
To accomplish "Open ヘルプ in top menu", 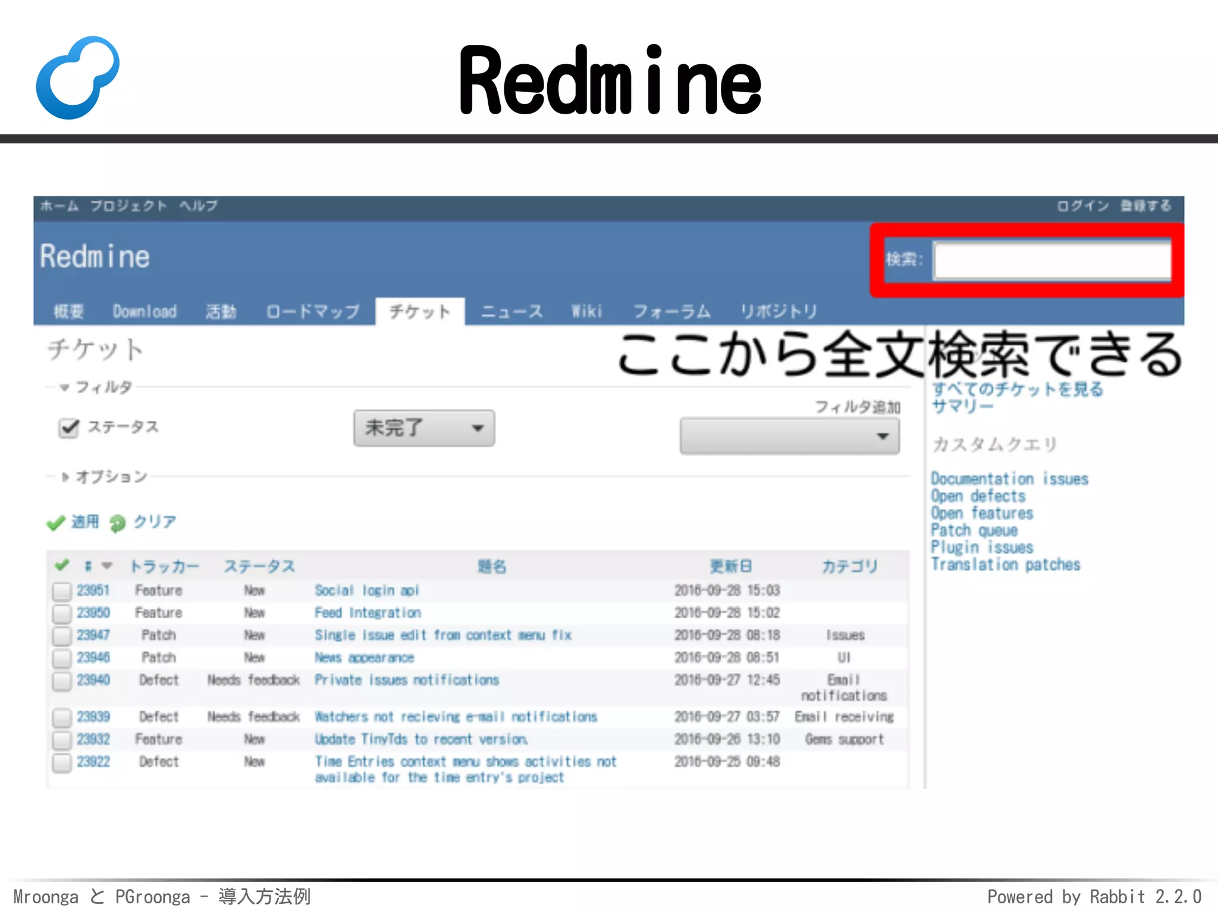I will [199, 206].
